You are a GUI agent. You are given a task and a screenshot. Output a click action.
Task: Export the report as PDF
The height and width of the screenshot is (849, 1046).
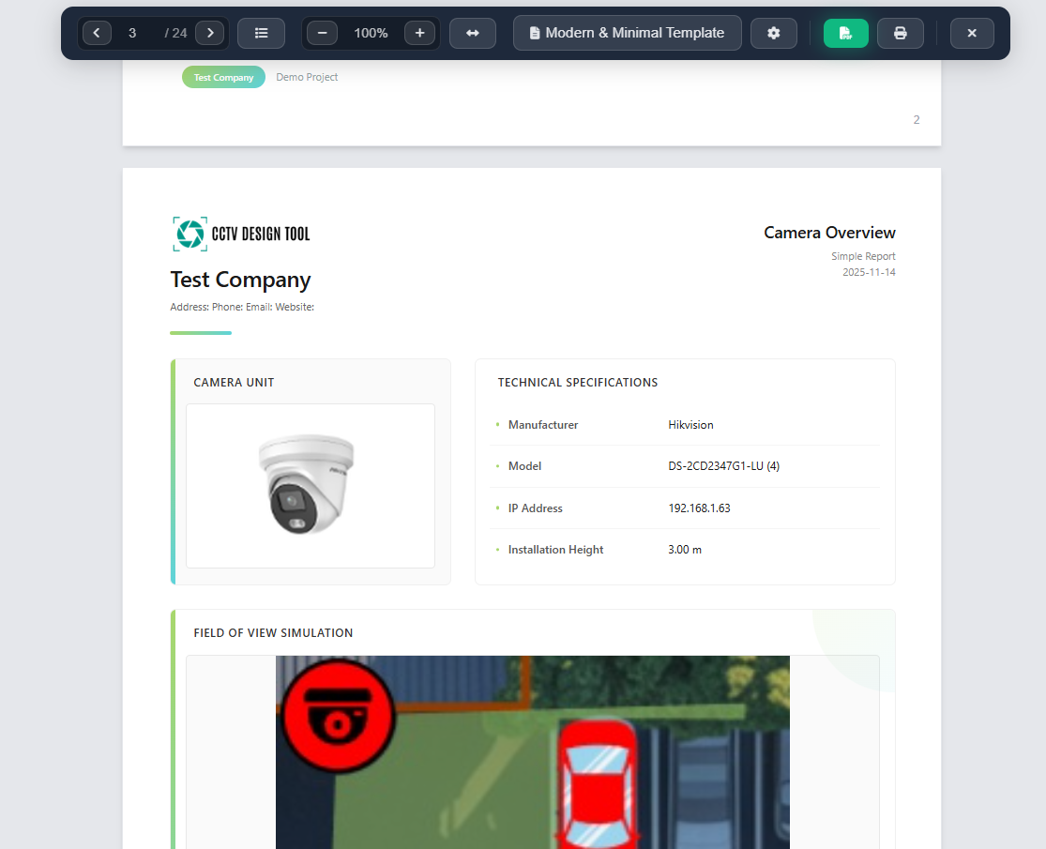point(845,32)
